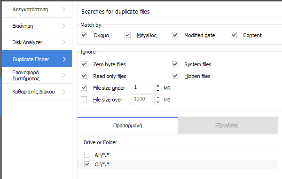Increase File size under value
This screenshot has height=179, width=282.
pyautogui.click(x=158, y=86)
